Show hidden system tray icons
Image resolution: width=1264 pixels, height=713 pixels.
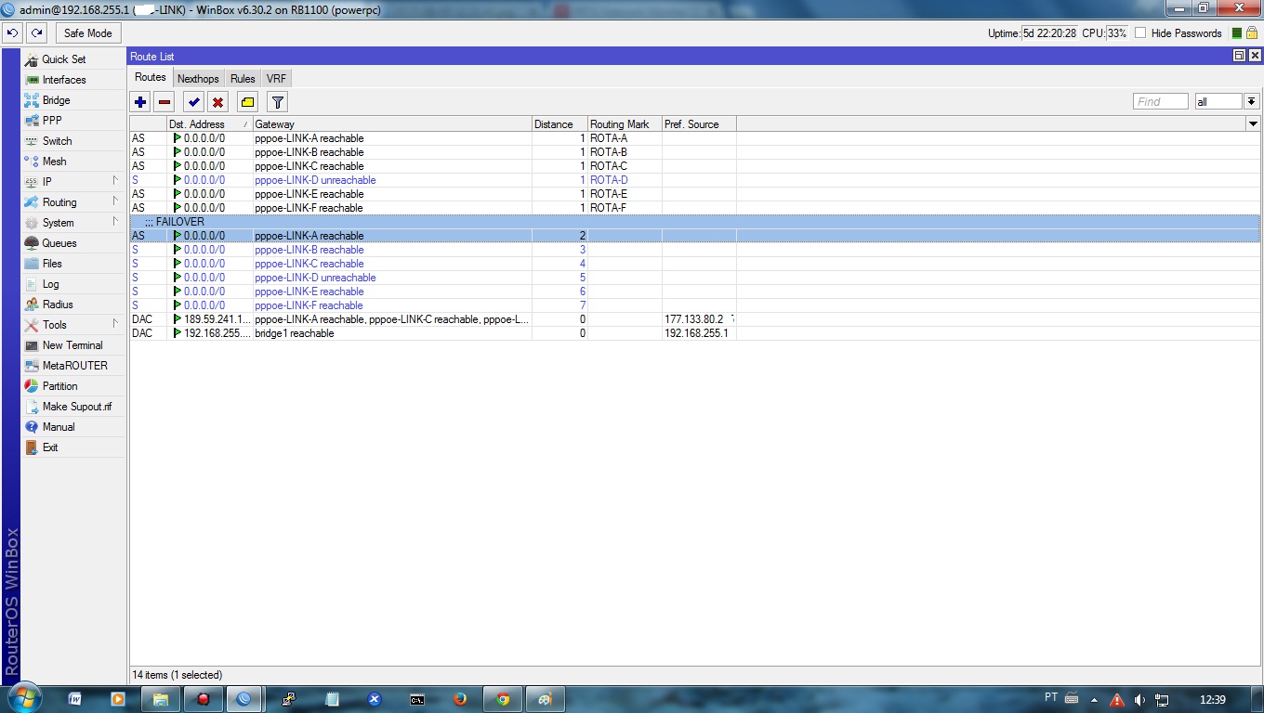1094,700
